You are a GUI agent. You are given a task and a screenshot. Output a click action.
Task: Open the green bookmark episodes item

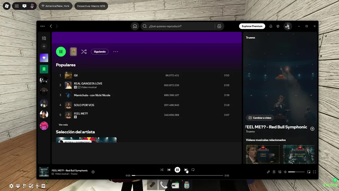pos(44,69)
